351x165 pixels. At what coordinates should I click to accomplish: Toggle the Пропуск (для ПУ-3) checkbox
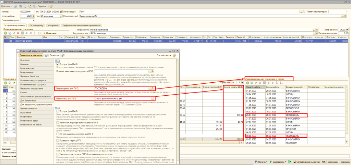(x=58, y=64)
